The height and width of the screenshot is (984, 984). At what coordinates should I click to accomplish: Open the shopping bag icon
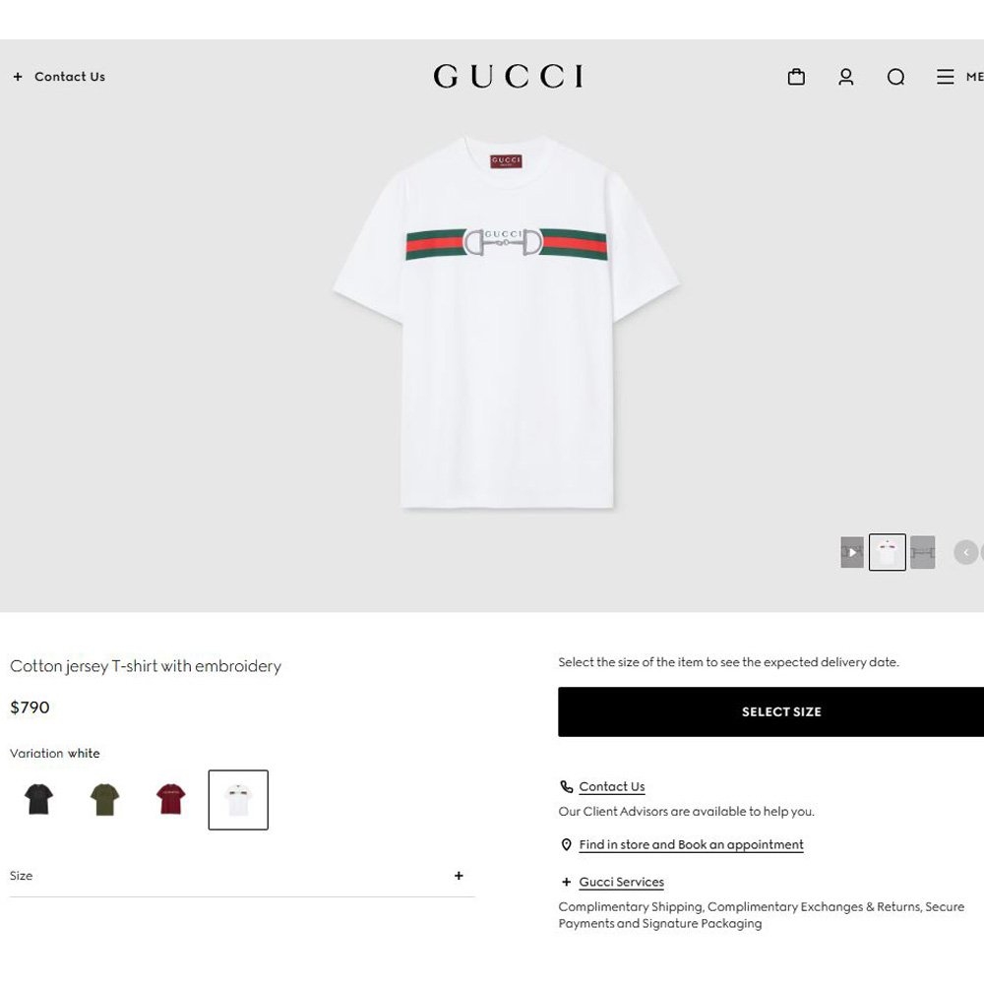796,77
